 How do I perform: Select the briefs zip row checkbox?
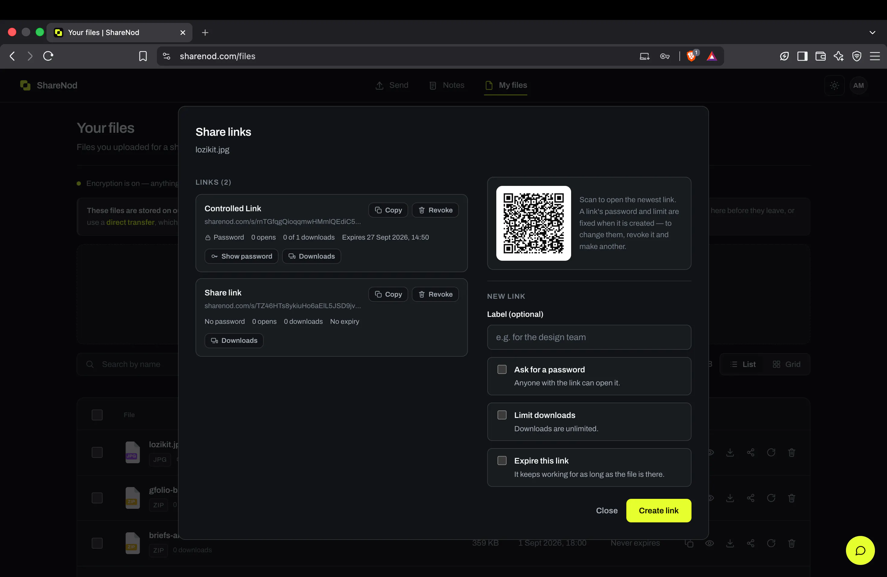coord(97,543)
